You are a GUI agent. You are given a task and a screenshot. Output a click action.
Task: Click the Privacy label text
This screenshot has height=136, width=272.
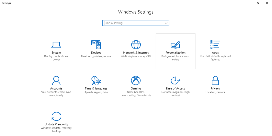[215, 89]
